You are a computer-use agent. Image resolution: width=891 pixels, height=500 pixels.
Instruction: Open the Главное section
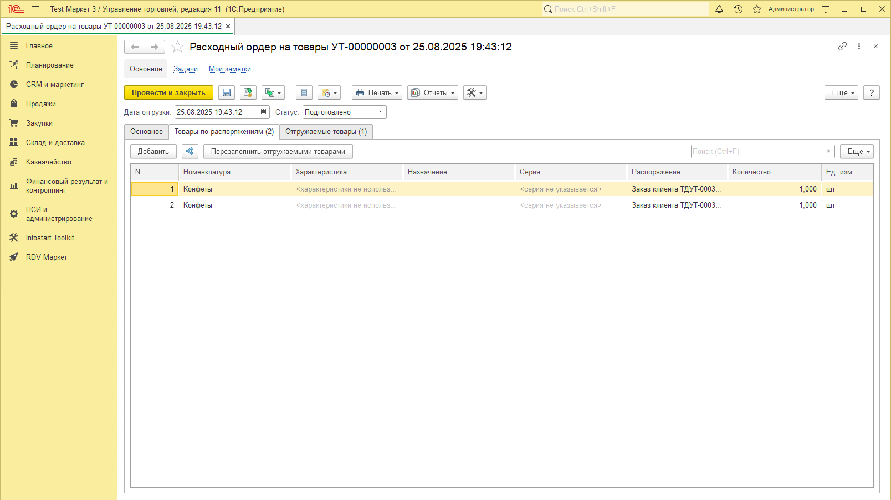59,46
